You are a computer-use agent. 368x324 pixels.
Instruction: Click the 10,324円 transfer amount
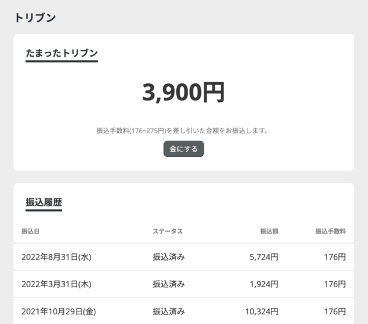(x=261, y=311)
